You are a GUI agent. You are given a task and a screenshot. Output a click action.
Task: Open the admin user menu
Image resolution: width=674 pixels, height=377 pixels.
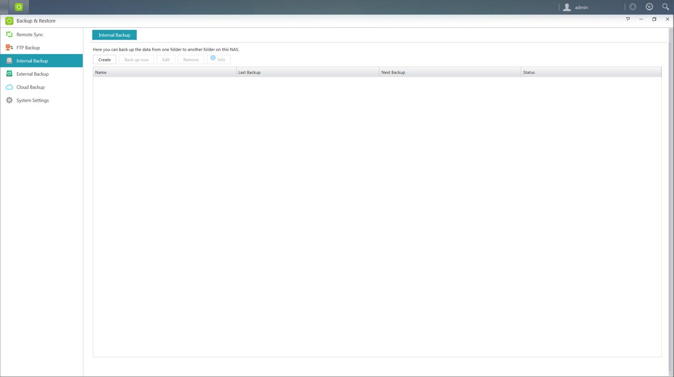click(x=581, y=7)
